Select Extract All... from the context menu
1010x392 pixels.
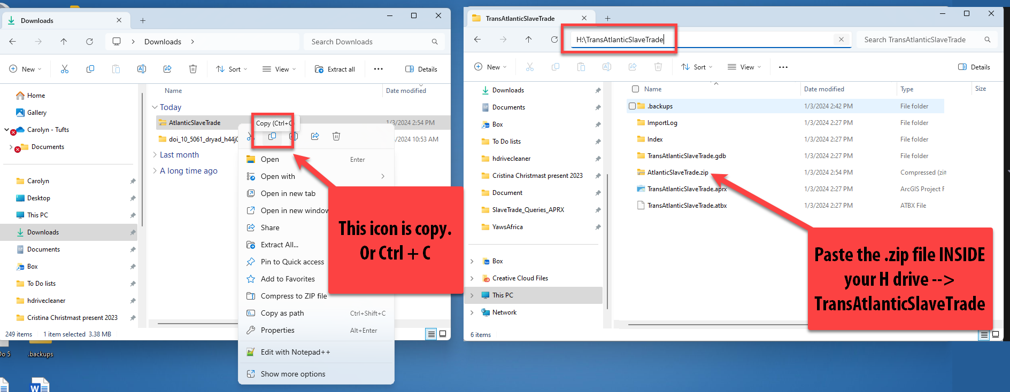point(280,245)
